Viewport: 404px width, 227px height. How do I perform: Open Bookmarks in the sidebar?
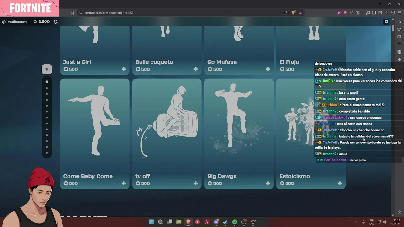(x=399, y=44)
